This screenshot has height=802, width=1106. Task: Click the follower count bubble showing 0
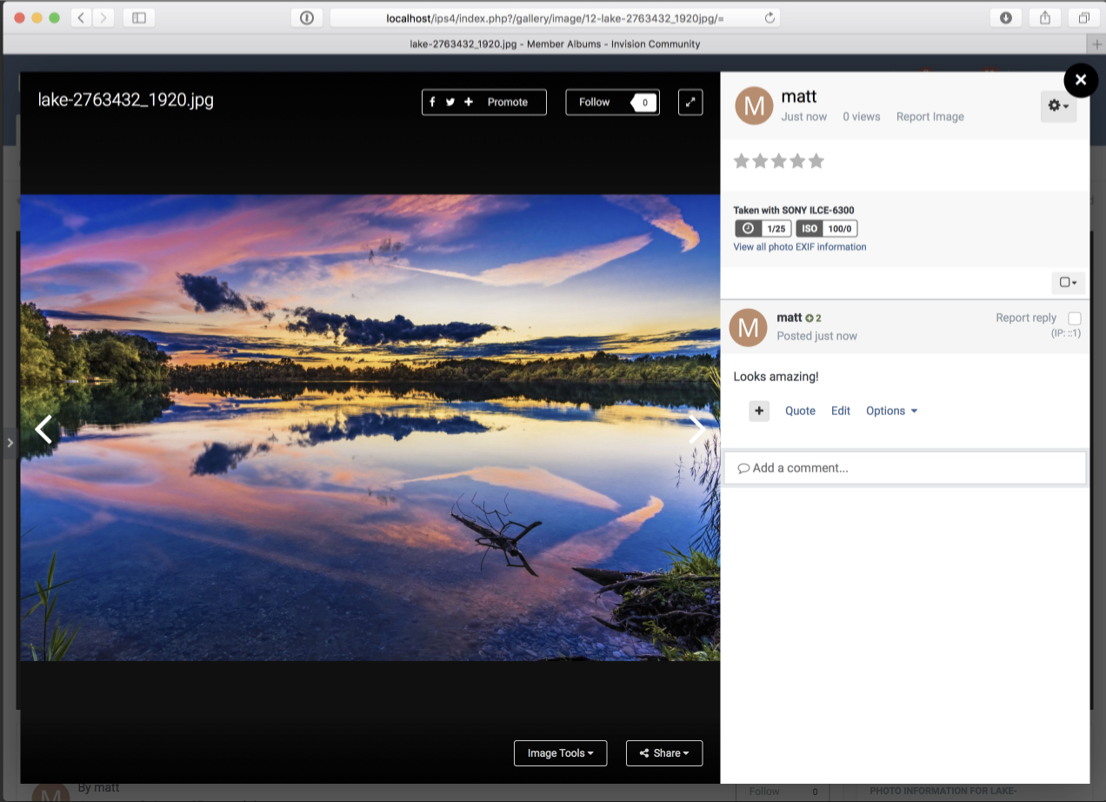pos(644,102)
